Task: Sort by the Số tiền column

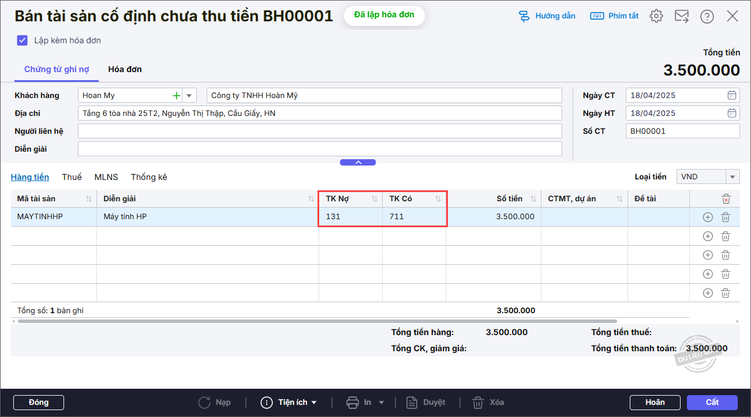Action: tap(533, 199)
